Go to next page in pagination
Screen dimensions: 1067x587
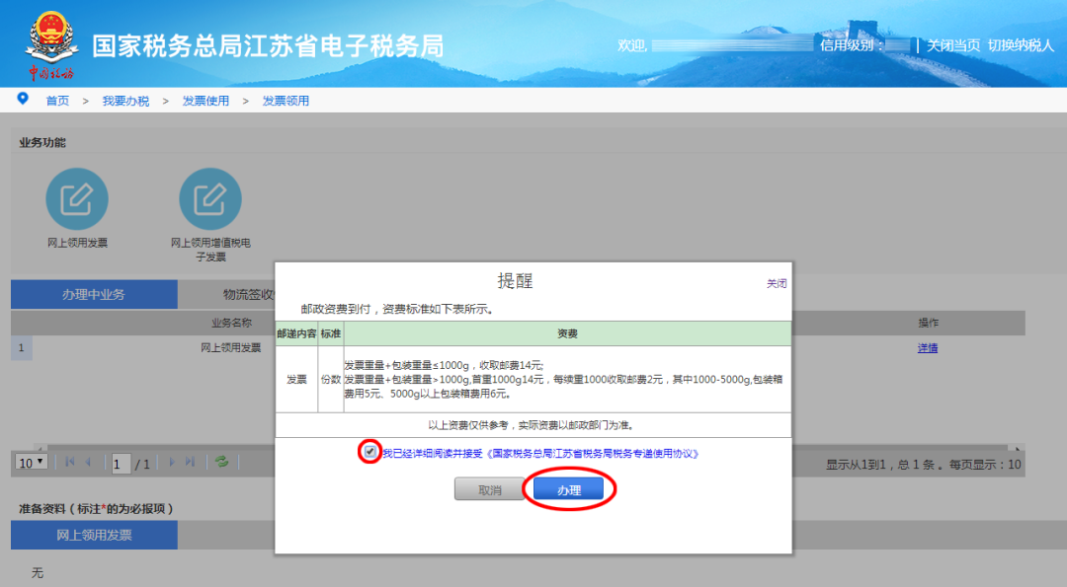(x=172, y=462)
